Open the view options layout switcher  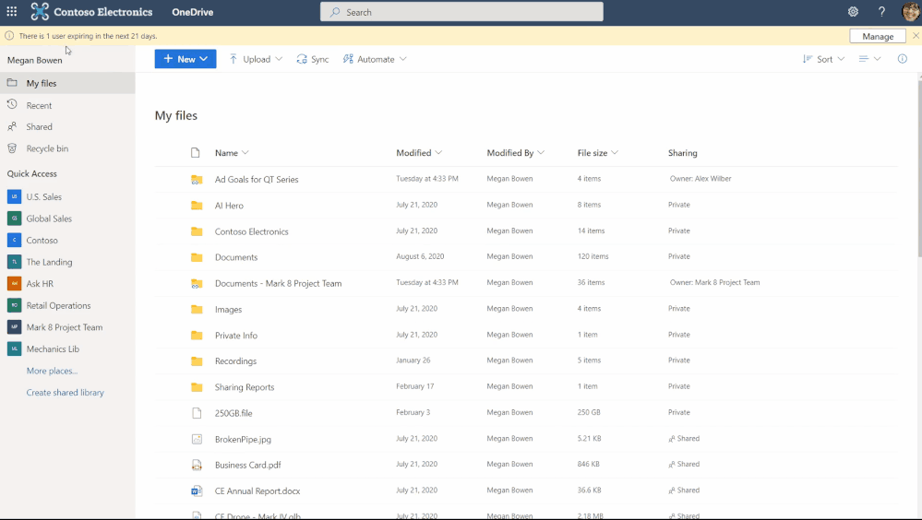869,59
